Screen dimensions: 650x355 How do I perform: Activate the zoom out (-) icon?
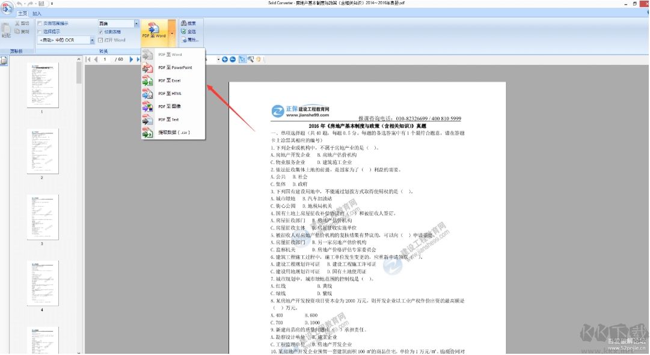tap(232, 59)
